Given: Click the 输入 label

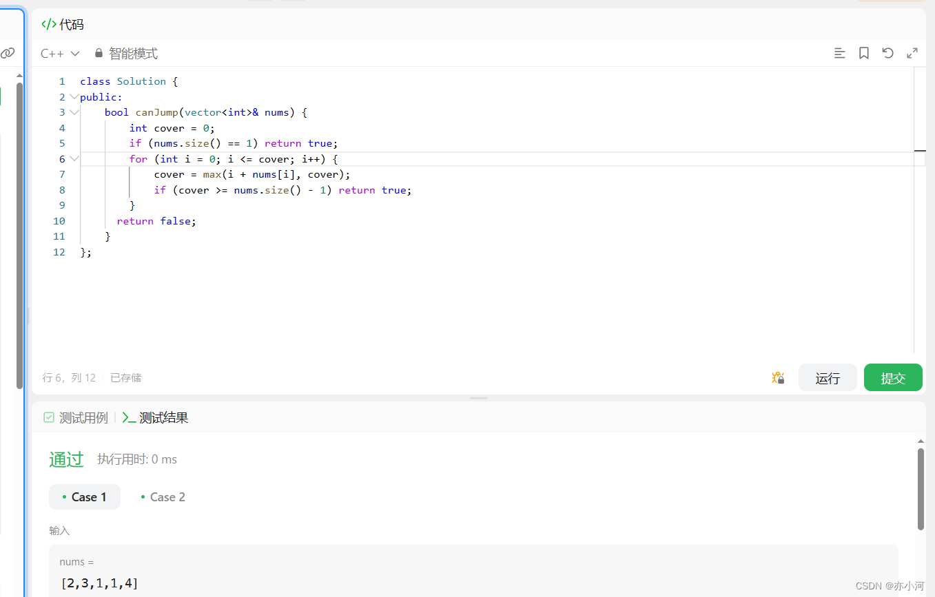Looking at the screenshot, I should (x=59, y=530).
